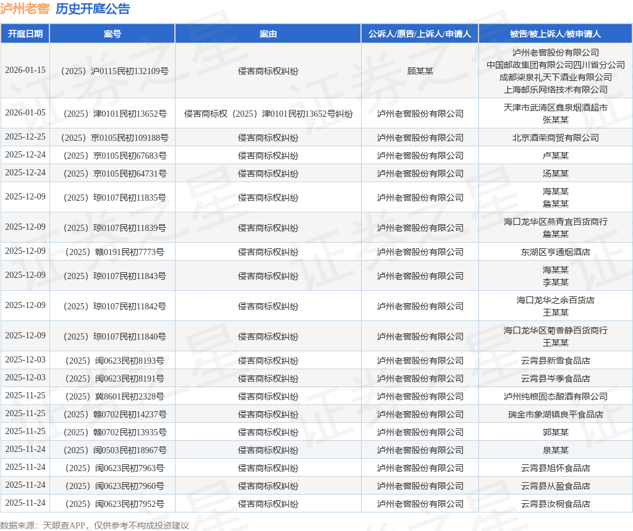This screenshot has height=531, width=633.
Task: Click the 数据来源 天眼查APP footer note
Action: [x=94, y=525]
